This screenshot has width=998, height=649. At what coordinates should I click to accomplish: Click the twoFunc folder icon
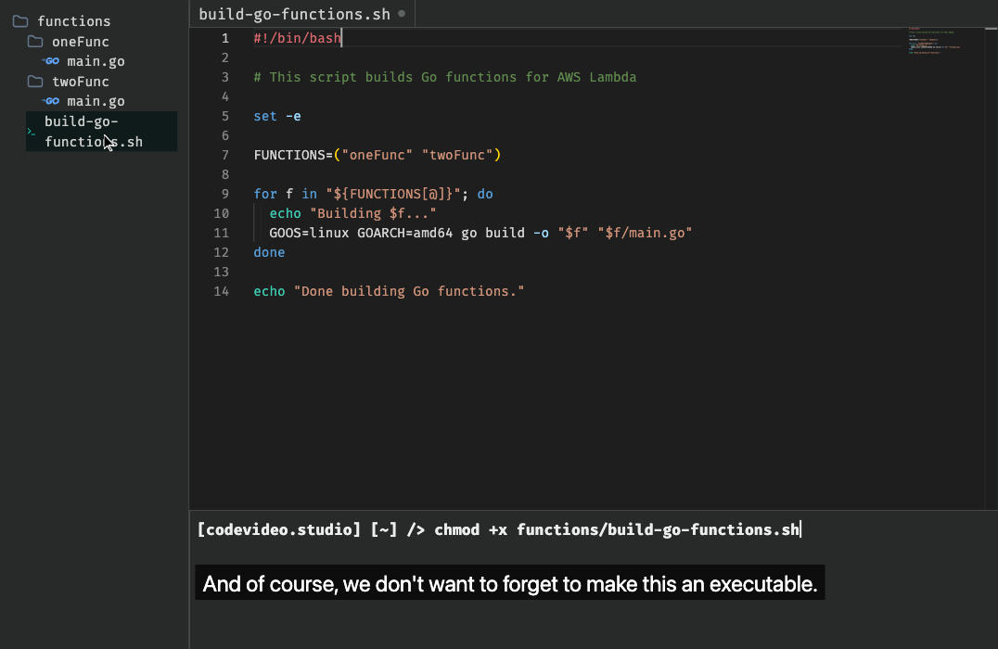pyautogui.click(x=35, y=82)
